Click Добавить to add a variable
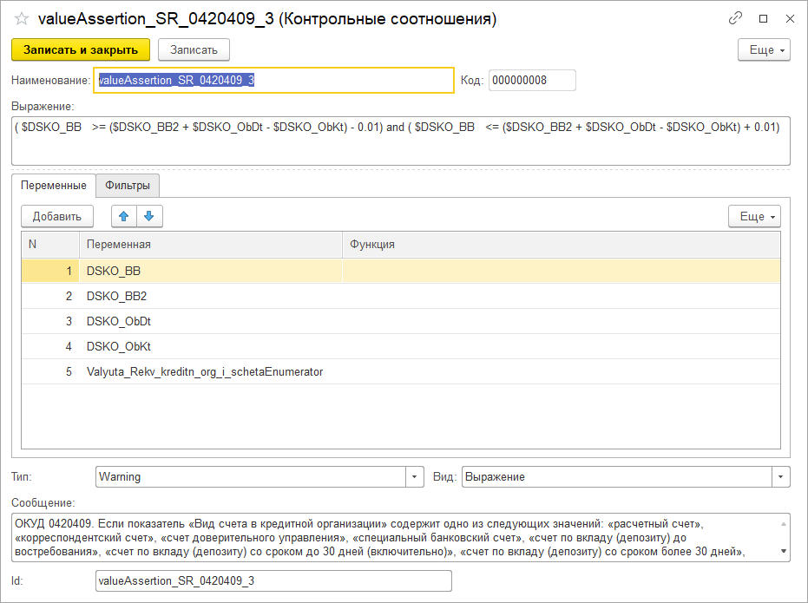The height and width of the screenshot is (603, 808). pos(57,216)
